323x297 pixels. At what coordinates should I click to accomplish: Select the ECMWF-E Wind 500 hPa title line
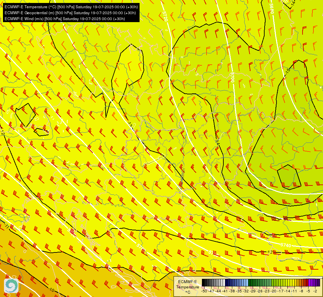(x=65, y=19)
